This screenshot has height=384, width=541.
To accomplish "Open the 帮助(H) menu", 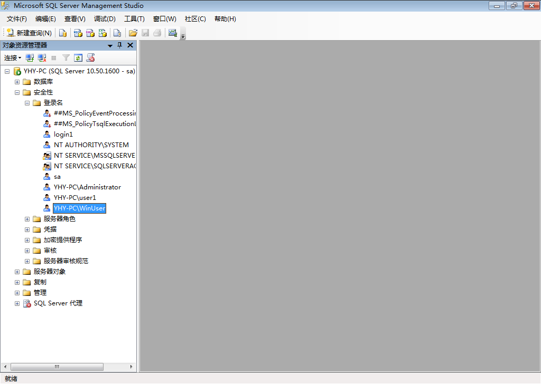I will [x=225, y=19].
